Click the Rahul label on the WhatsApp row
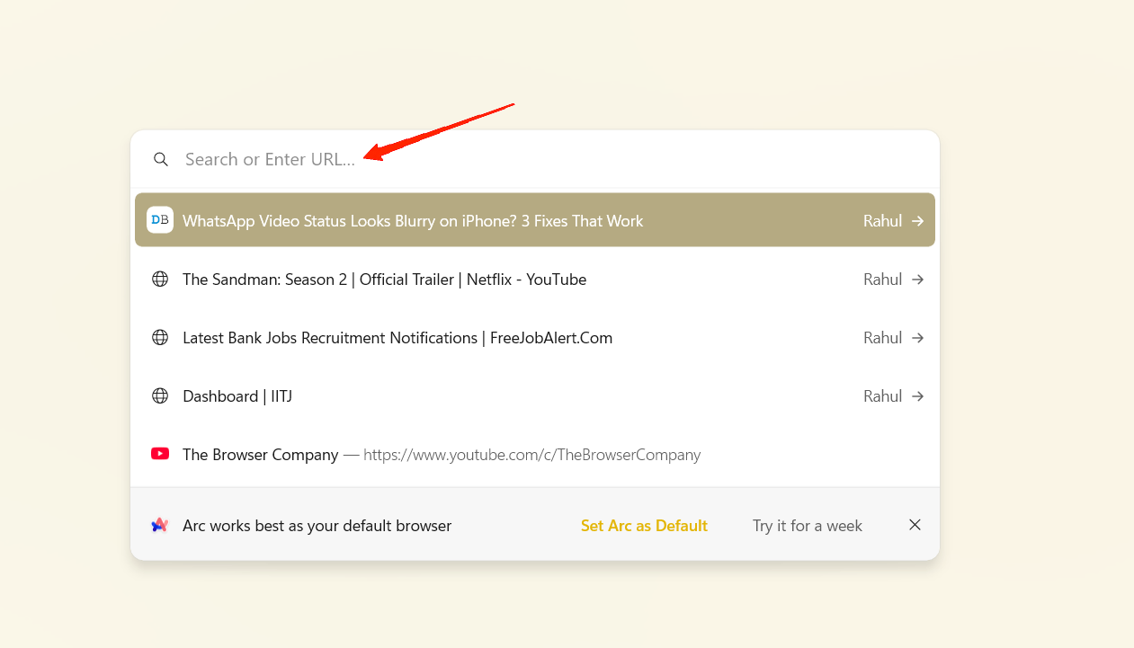 [x=882, y=221]
